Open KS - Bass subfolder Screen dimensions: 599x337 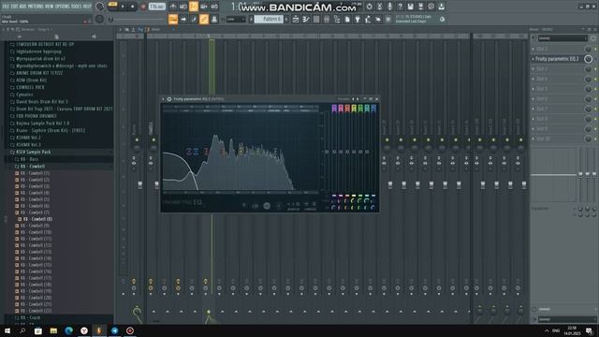(x=29, y=159)
